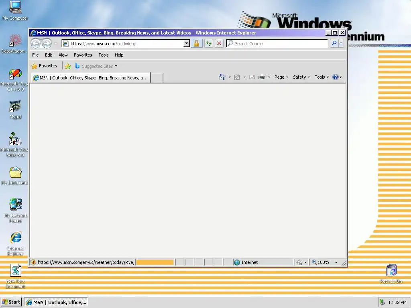The height and width of the screenshot is (308, 411).
Task: Open the Favorites menu
Action: pos(83,55)
